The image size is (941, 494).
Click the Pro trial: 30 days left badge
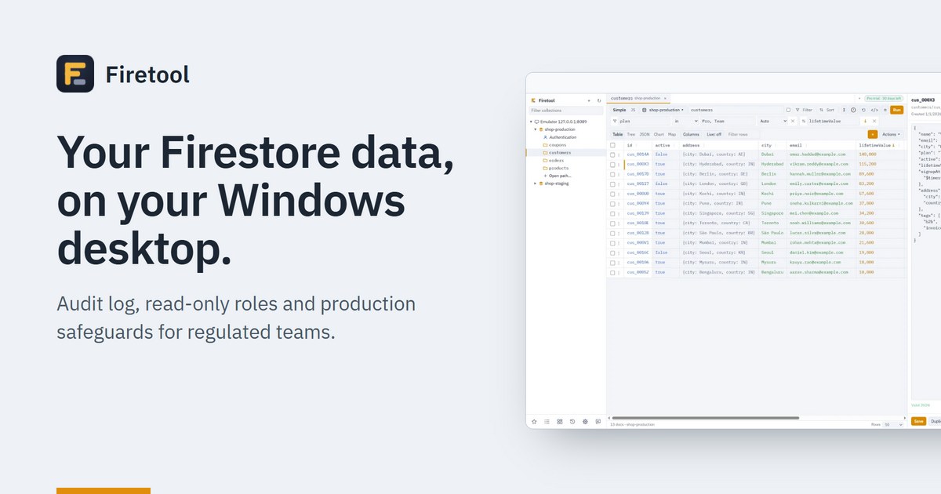click(884, 98)
